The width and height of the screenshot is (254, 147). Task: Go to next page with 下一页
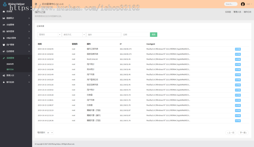pos(243,133)
